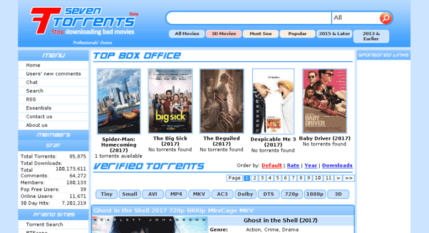Click The Beguiled (2017) title
This screenshot has width=429, height=233.
tap(221, 141)
